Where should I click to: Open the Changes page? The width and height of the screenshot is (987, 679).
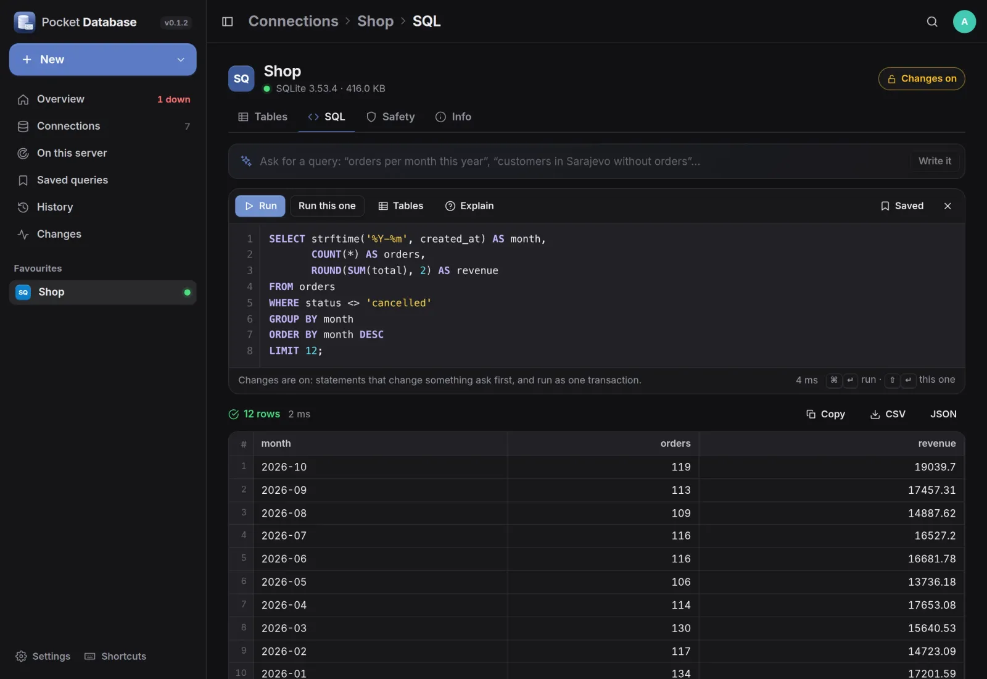103,235
